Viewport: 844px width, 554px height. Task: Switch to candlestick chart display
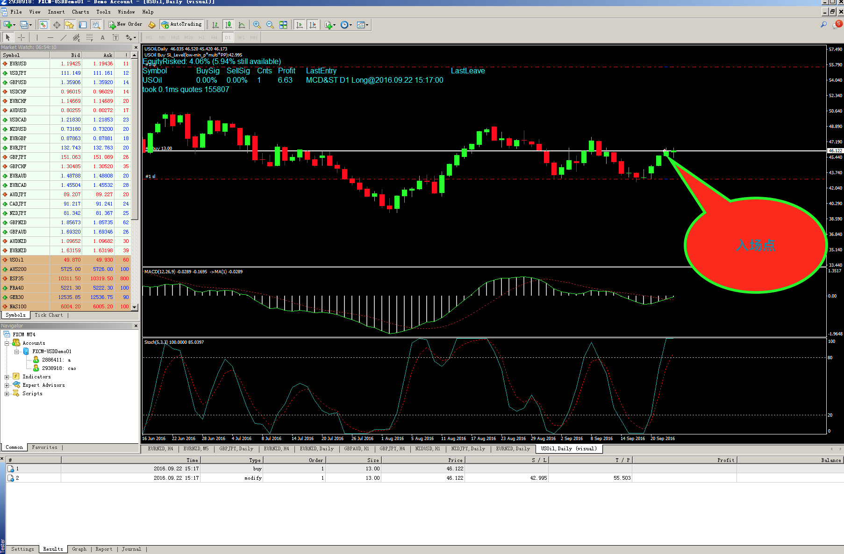[229, 25]
